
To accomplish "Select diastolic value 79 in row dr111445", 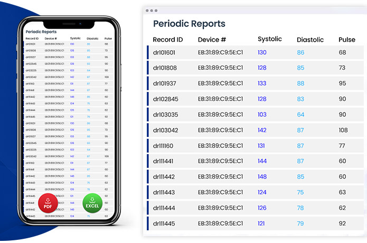I will (300, 223).
